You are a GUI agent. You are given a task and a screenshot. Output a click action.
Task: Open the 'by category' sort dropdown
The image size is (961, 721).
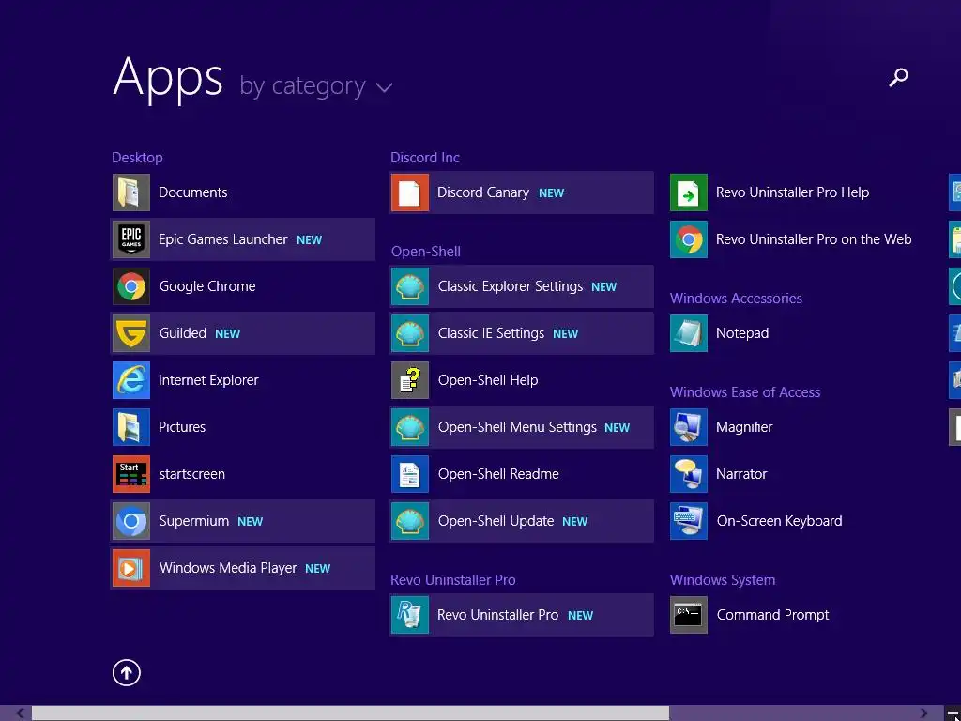pos(315,85)
